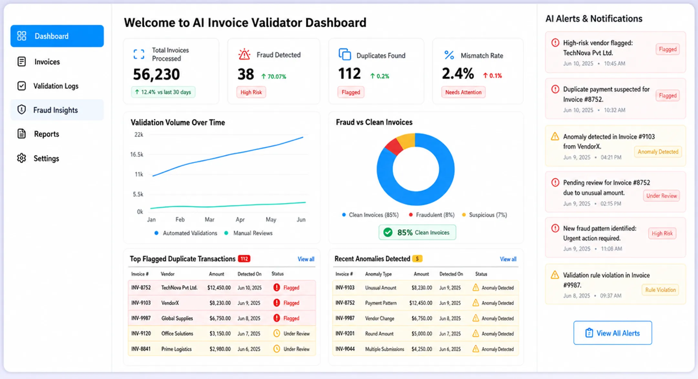Click Automated Validations legend dot
698x379 pixels.
(x=156, y=233)
